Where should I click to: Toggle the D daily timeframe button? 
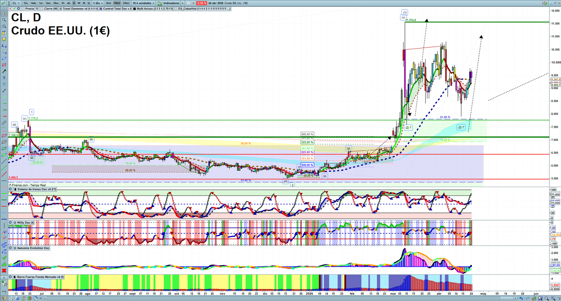coord(74,3)
